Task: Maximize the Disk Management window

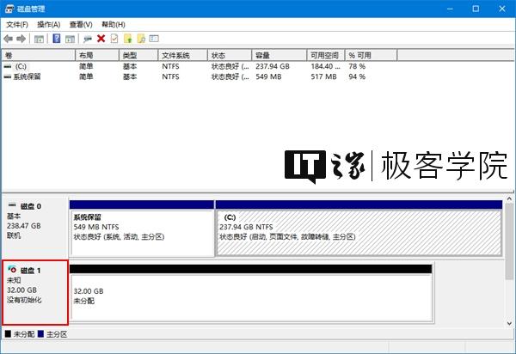Action: pos(476,9)
